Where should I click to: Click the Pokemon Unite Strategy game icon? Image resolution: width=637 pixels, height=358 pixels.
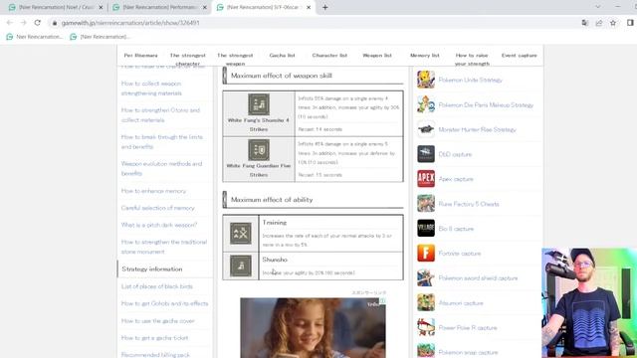(426, 80)
